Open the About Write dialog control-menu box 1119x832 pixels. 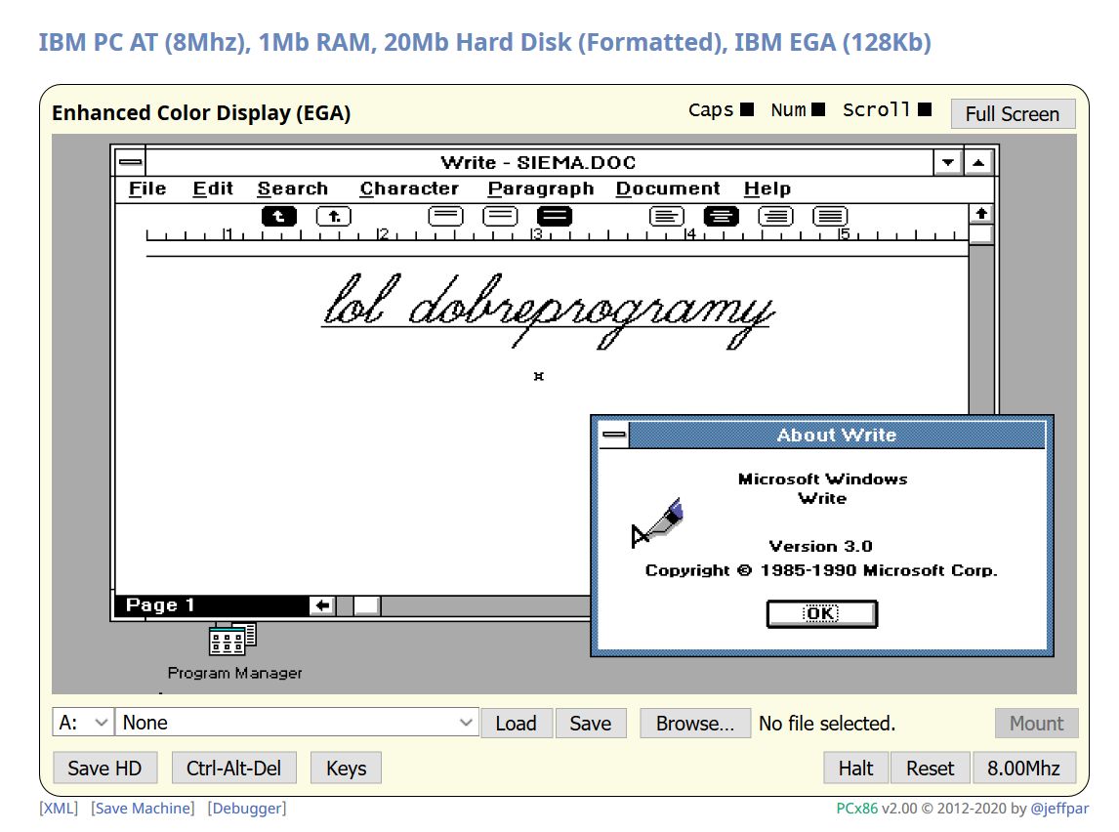click(x=614, y=435)
